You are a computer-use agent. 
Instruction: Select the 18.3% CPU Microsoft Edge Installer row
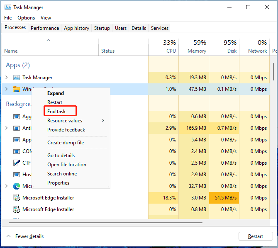pos(136,198)
